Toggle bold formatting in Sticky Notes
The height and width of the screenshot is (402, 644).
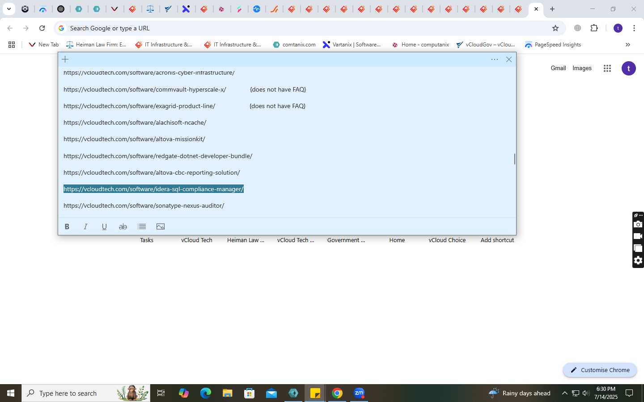pyautogui.click(x=67, y=226)
